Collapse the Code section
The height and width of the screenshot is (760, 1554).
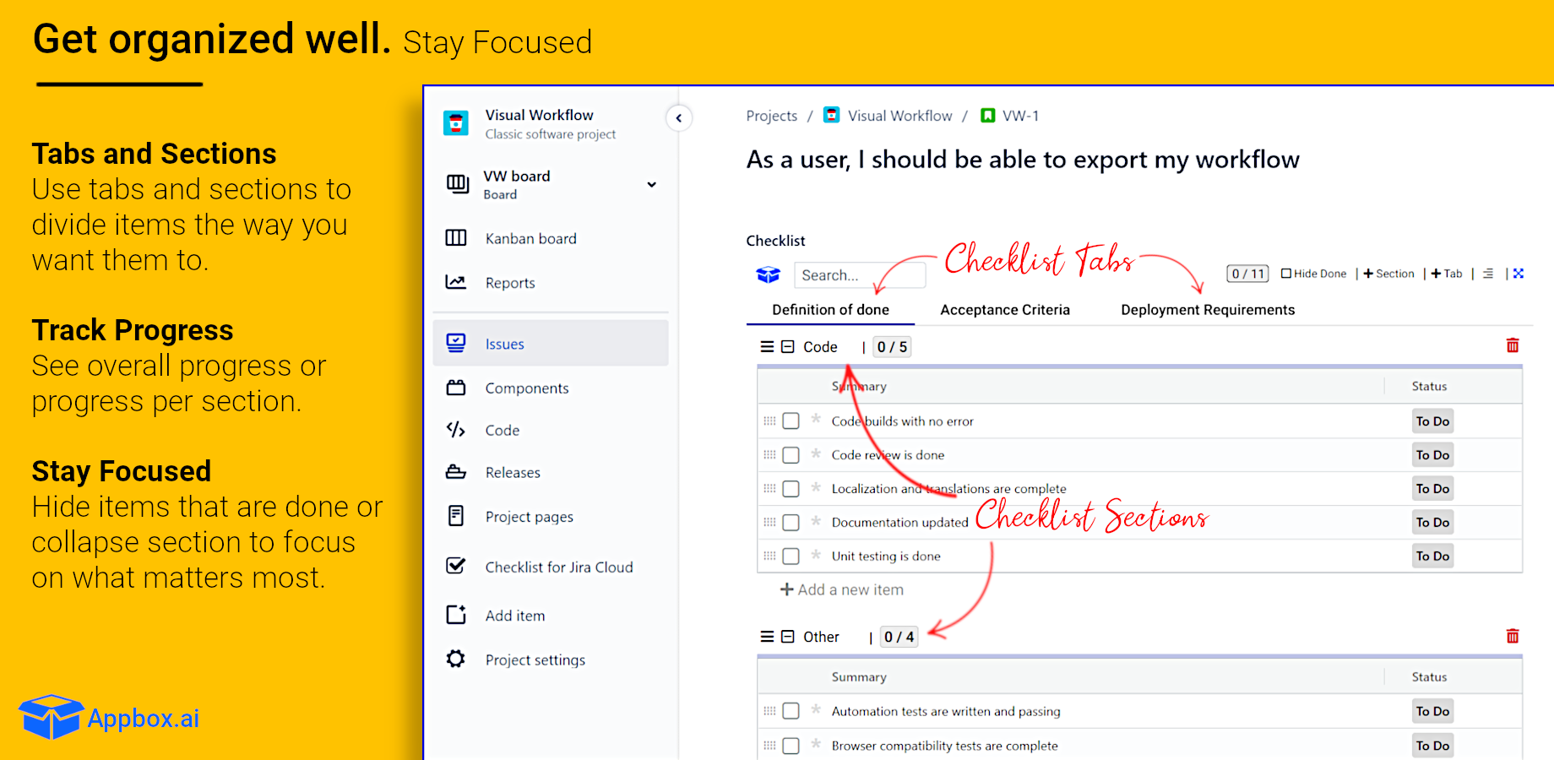[x=787, y=347]
